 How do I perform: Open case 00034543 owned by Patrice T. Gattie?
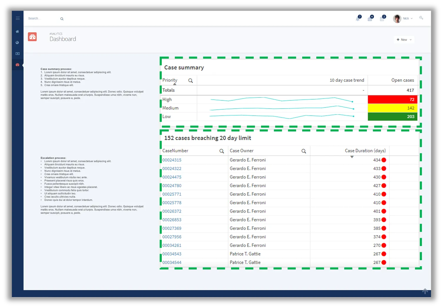(172, 254)
